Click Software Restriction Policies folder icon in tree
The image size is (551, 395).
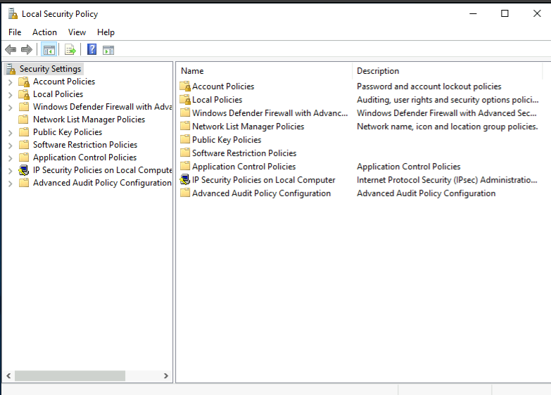[24, 144]
